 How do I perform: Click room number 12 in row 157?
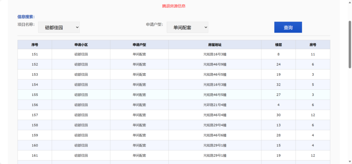coord(313,115)
